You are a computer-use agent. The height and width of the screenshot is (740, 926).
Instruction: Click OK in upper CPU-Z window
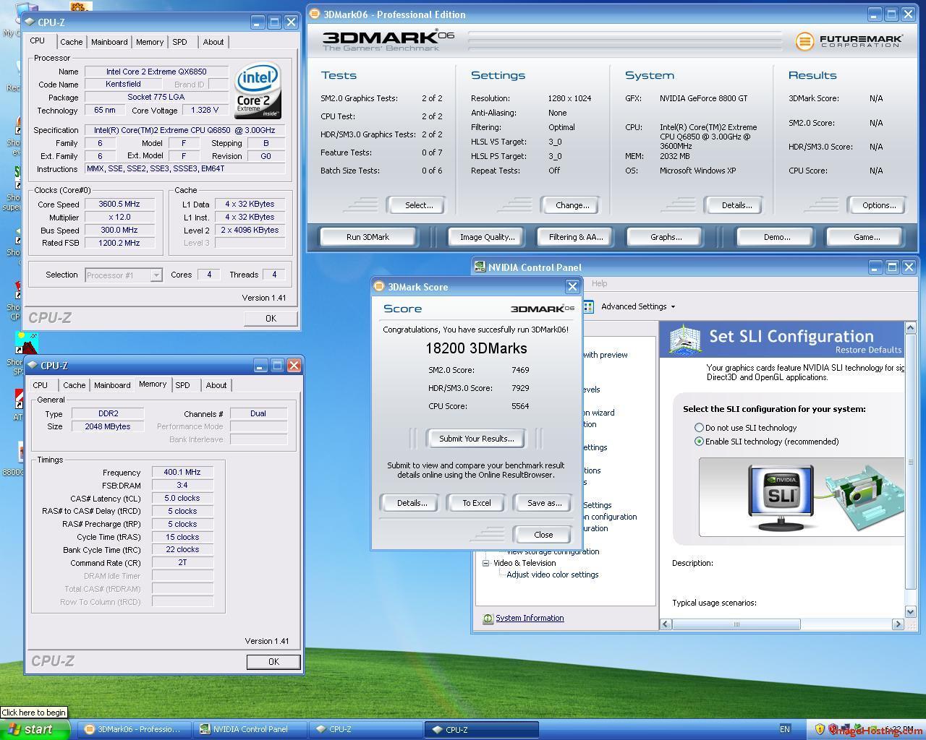(271, 319)
